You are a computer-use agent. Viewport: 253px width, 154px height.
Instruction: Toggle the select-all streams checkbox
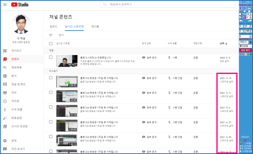coord(51,43)
